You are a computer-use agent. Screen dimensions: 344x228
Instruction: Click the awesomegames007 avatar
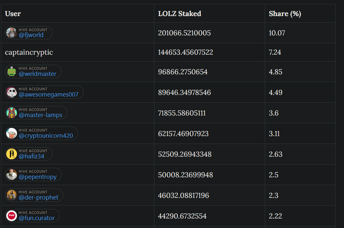(x=11, y=92)
